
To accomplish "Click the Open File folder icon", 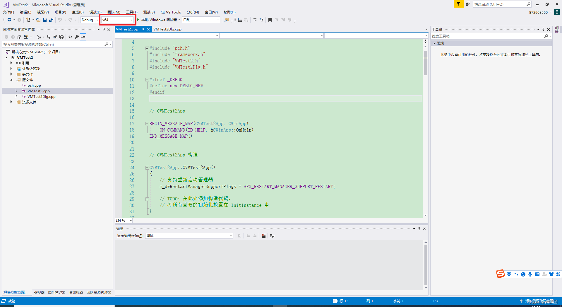I will click(38, 20).
